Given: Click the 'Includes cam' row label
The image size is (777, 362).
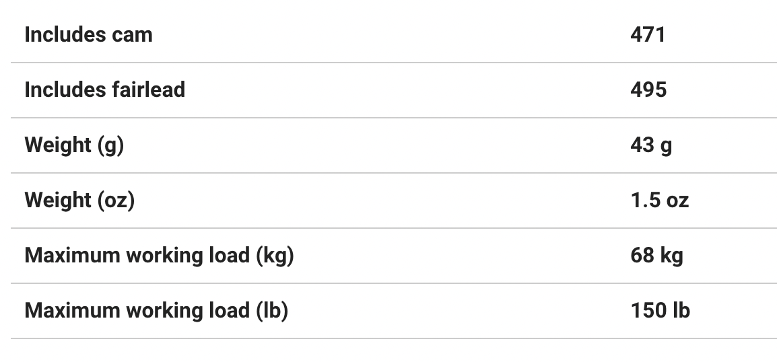Looking at the screenshot, I should click(88, 35).
